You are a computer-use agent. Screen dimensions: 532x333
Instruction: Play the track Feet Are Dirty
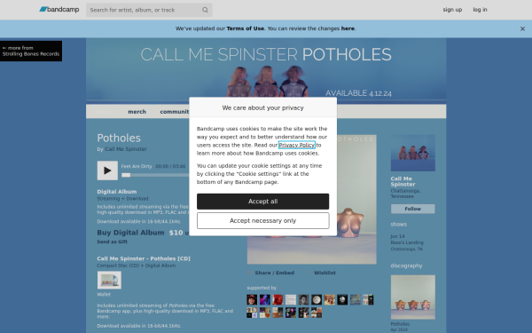pos(107,170)
